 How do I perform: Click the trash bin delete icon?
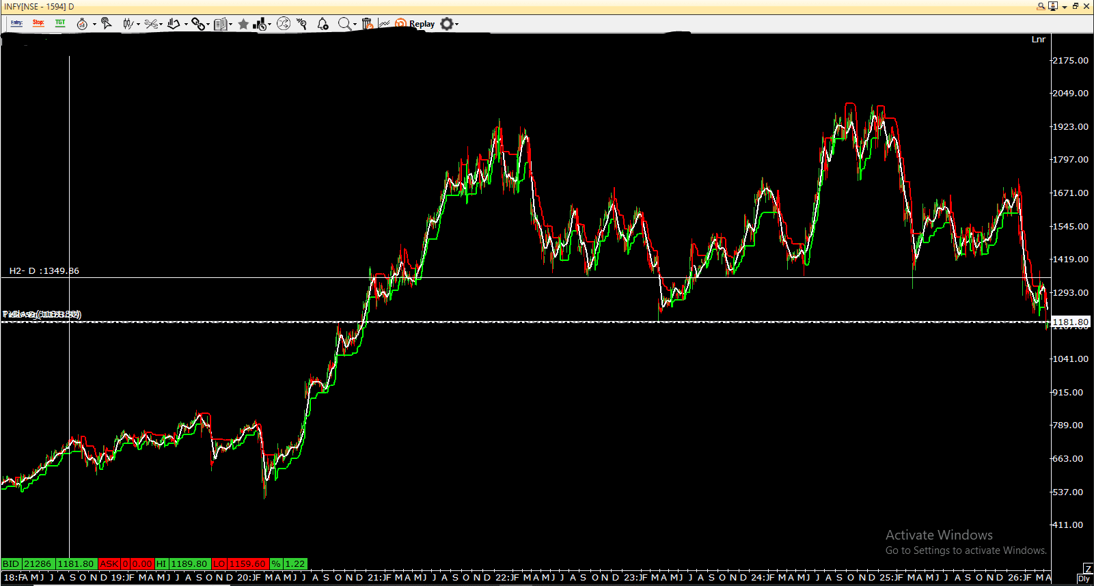(x=368, y=24)
